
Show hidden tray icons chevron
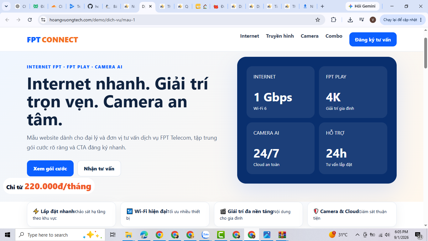357,235
